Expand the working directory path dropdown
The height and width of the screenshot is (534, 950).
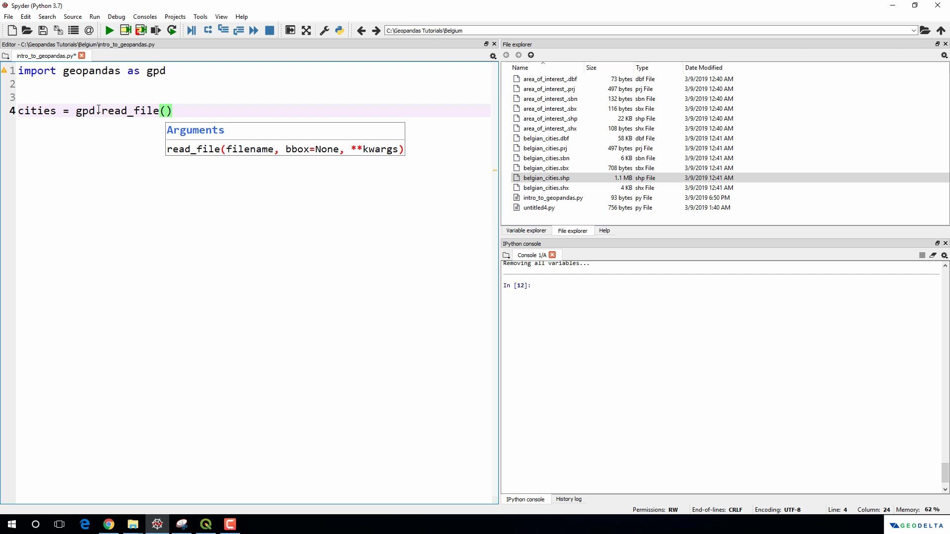[913, 31]
